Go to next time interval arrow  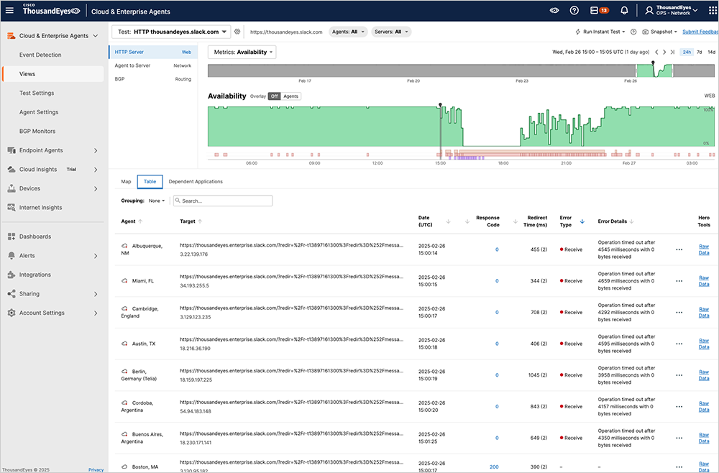664,52
